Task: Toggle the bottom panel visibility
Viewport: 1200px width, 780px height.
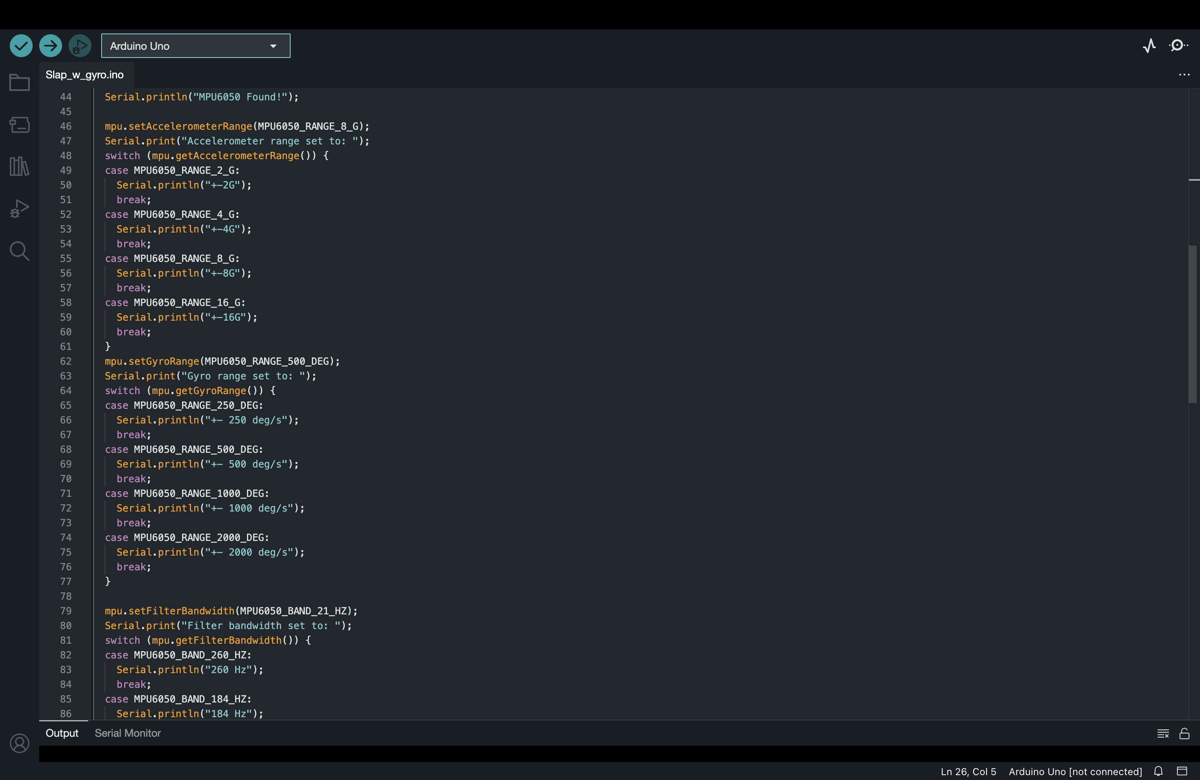Action: (x=1182, y=771)
